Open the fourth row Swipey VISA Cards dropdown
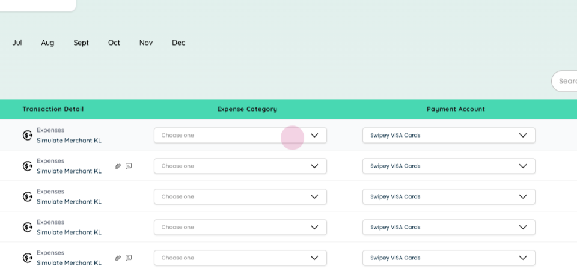This screenshot has height=272, width=577. click(449, 227)
